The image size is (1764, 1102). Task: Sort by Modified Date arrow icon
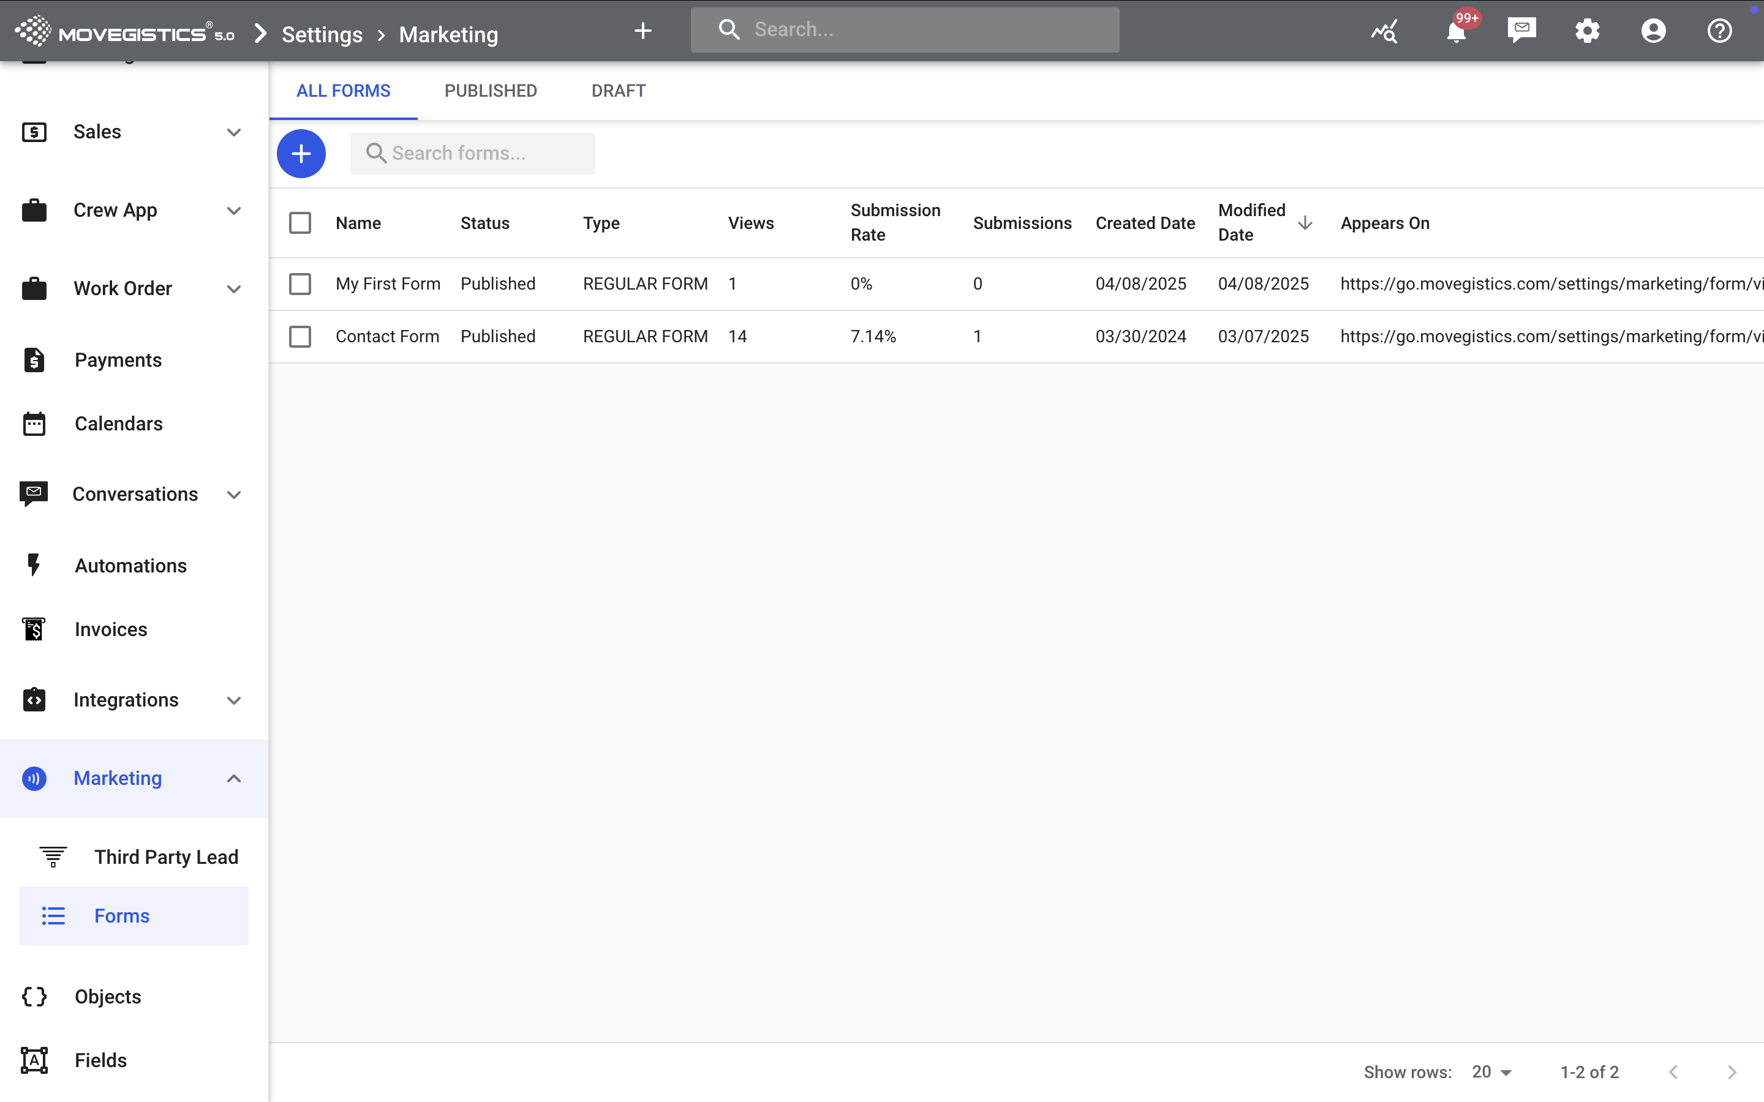1305,223
